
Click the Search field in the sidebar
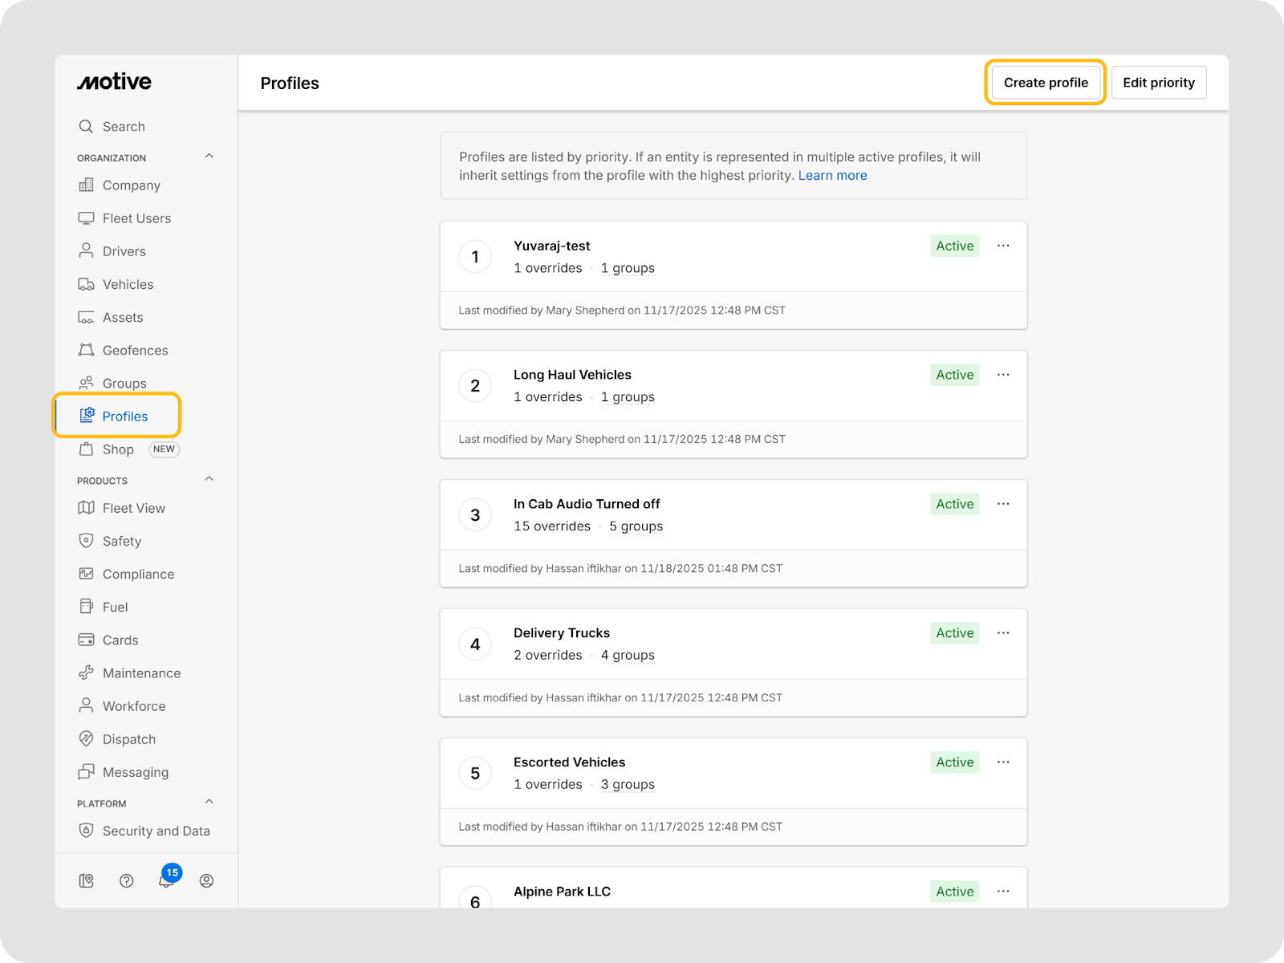(124, 127)
